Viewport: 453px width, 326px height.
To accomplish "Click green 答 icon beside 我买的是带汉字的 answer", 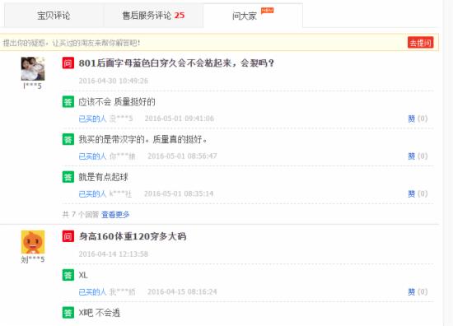I will tap(68, 139).
